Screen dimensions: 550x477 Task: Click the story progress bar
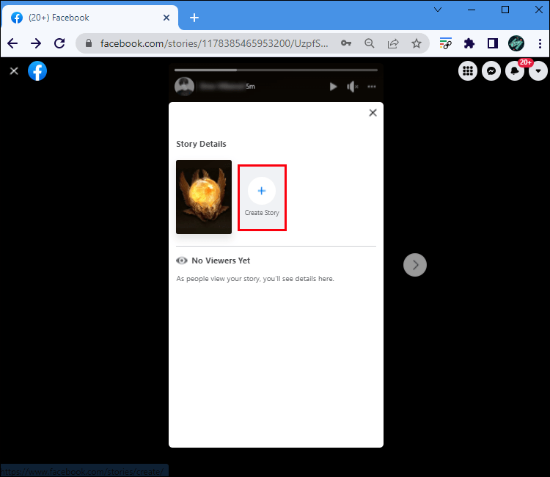coord(276,70)
